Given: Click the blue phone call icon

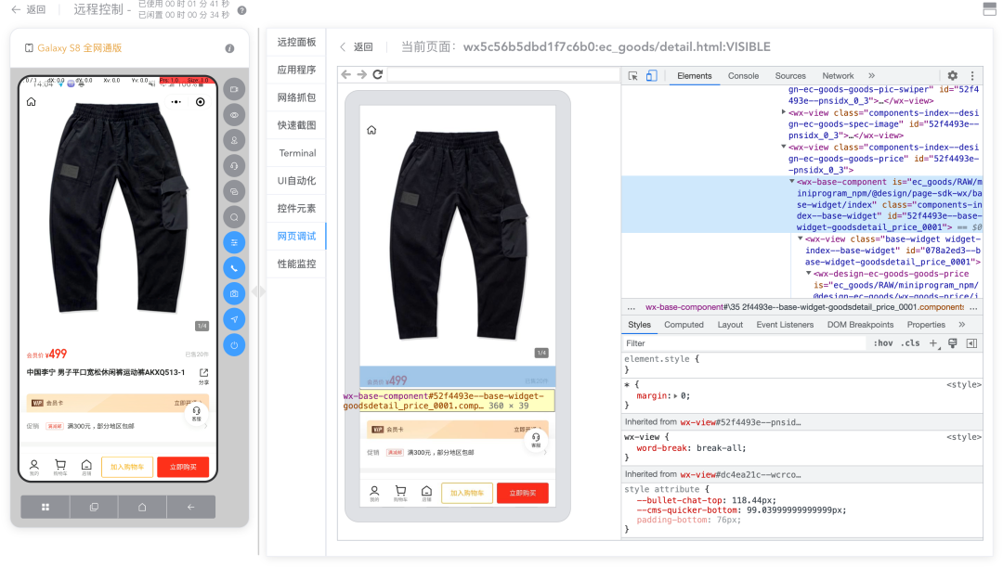Looking at the screenshot, I should 234,268.
